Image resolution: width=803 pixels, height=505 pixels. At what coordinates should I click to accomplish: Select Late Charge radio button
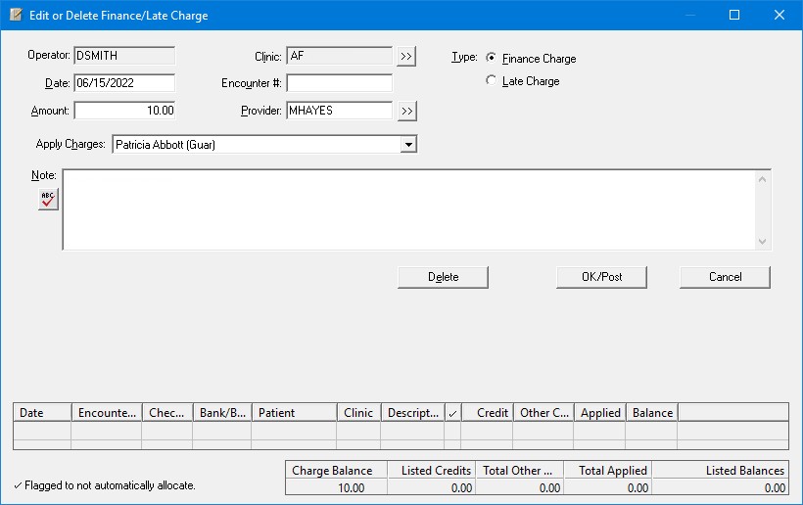click(x=492, y=81)
